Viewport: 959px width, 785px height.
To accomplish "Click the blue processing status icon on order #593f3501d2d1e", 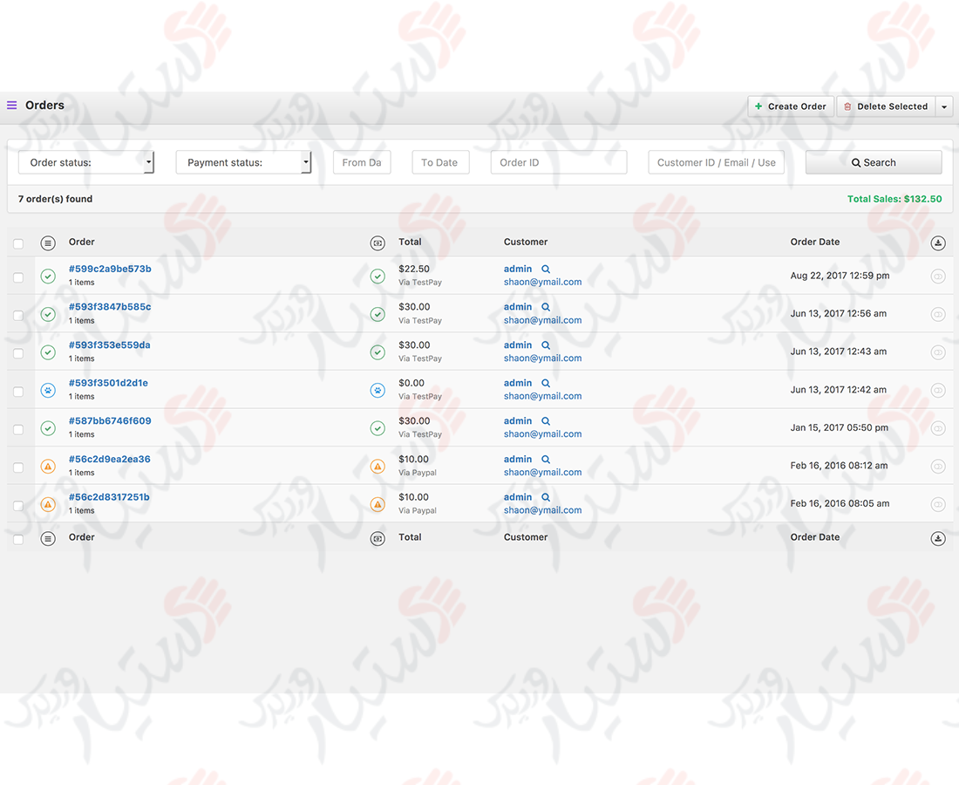I will tap(48, 390).
